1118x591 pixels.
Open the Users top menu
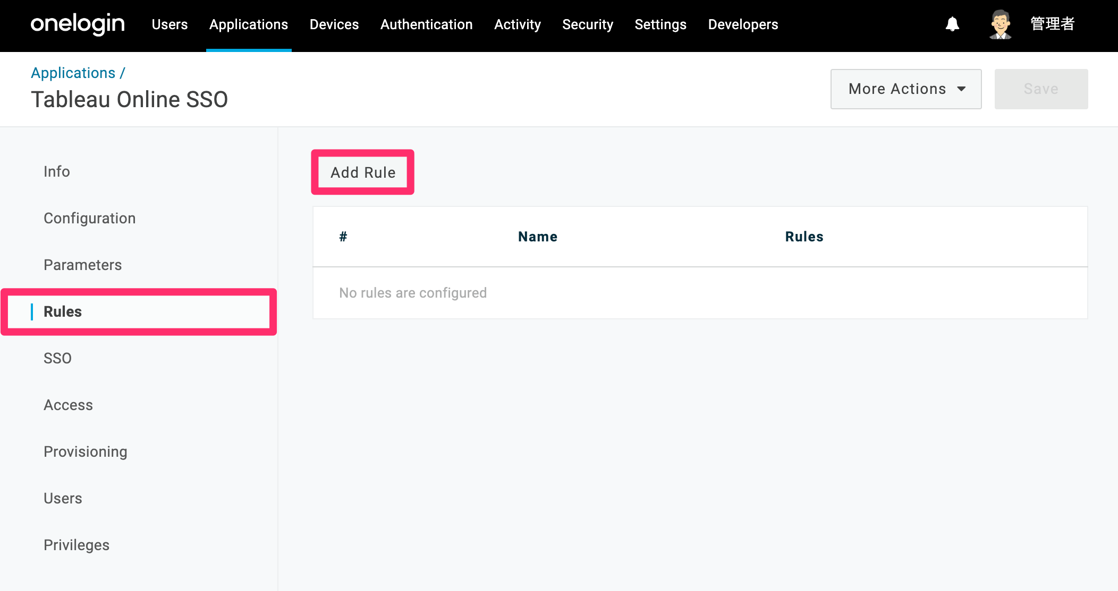pos(170,24)
